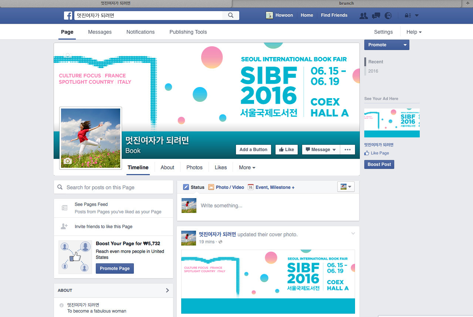Click Boost Your Page illustration
473x317 pixels.
(75, 257)
